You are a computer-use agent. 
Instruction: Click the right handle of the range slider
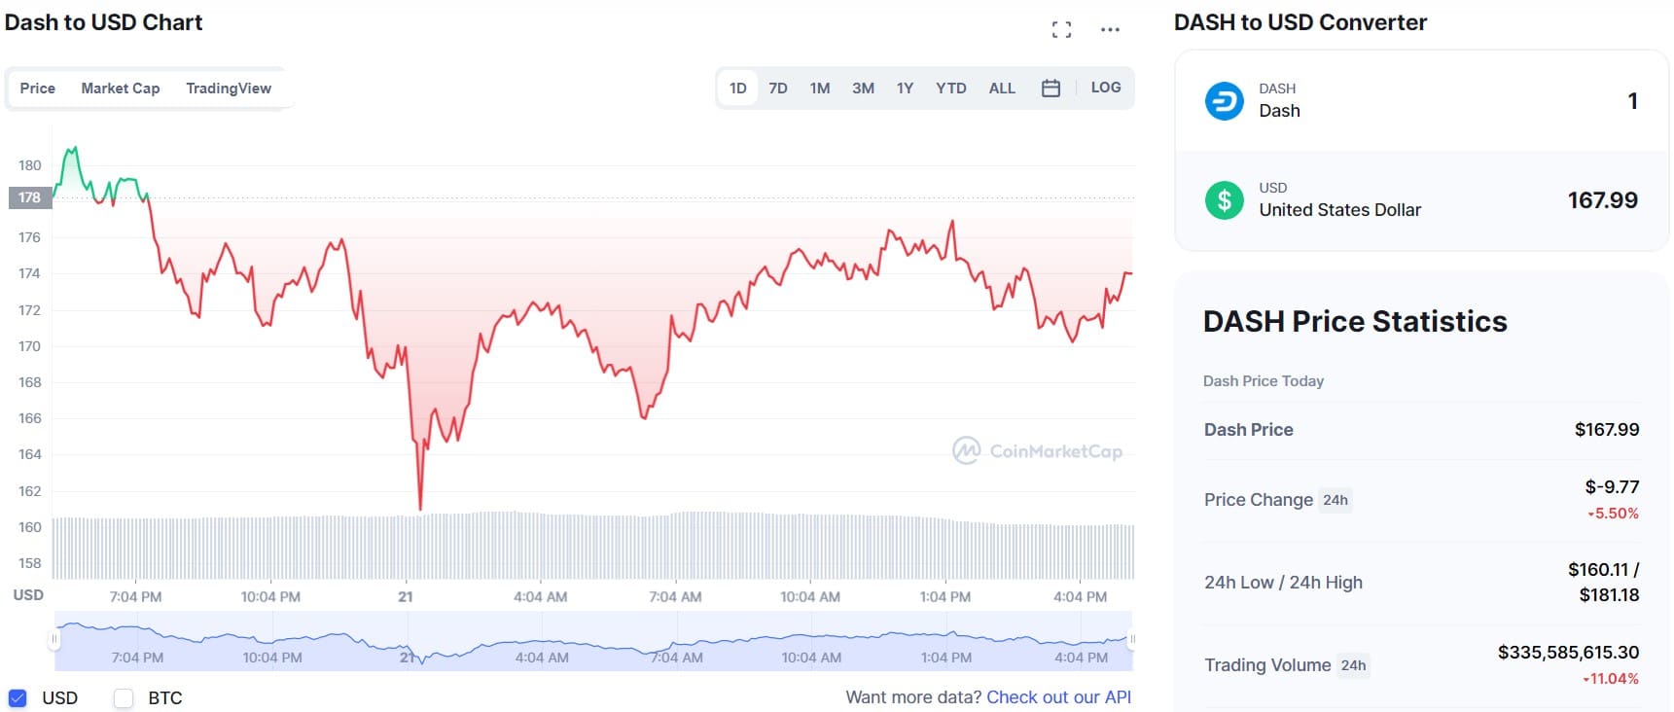[1132, 639]
